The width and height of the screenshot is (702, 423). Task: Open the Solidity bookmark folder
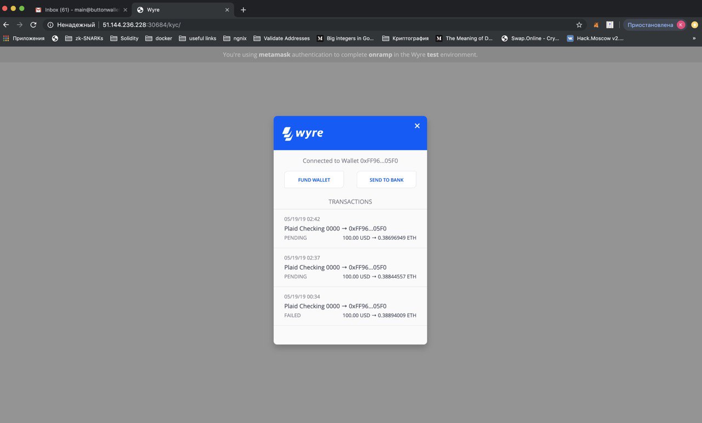click(124, 38)
